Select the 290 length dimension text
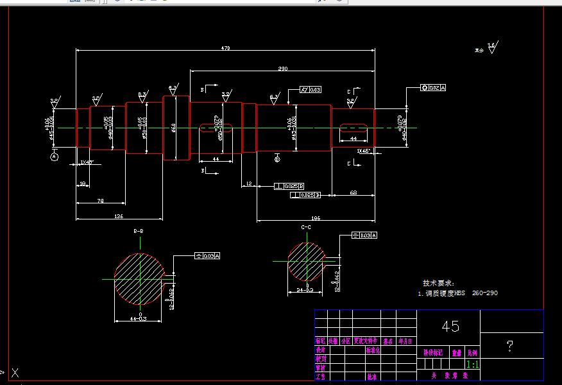 (283, 69)
